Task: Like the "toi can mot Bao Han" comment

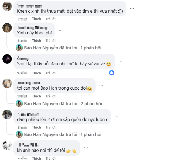Action: [x=36, y=96]
